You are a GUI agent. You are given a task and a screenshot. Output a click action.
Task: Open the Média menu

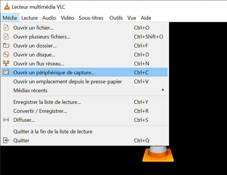[x=10, y=18]
